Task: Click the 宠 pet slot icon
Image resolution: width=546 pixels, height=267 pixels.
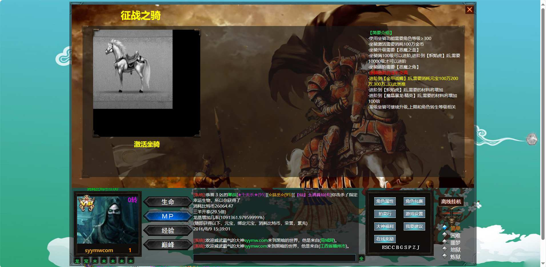Action: click(86, 261)
